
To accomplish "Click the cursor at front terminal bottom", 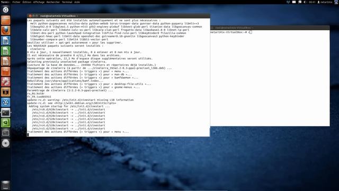I will (x=28, y=135).
